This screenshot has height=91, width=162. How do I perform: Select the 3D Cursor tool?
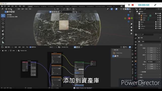[3, 19]
